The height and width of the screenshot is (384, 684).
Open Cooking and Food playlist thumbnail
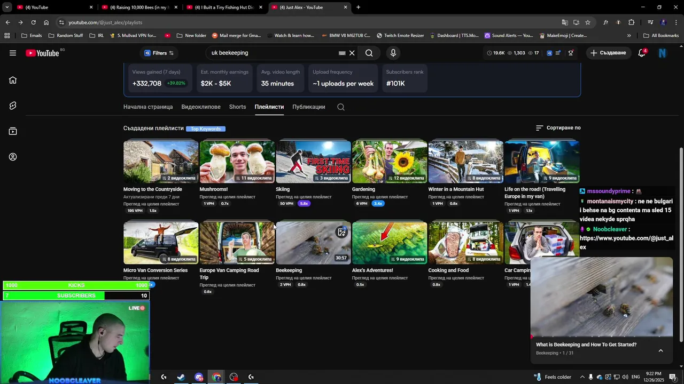point(465,243)
